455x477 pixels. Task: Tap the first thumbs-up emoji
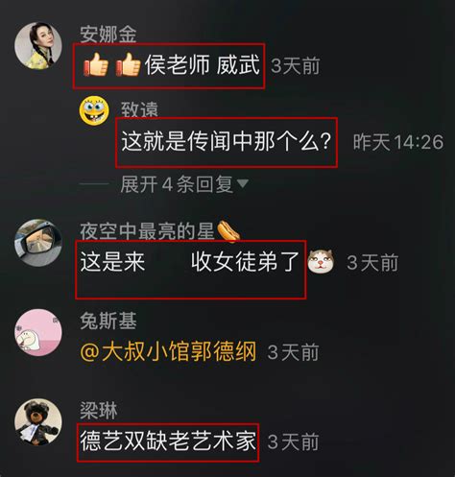(x=96, y=65)
